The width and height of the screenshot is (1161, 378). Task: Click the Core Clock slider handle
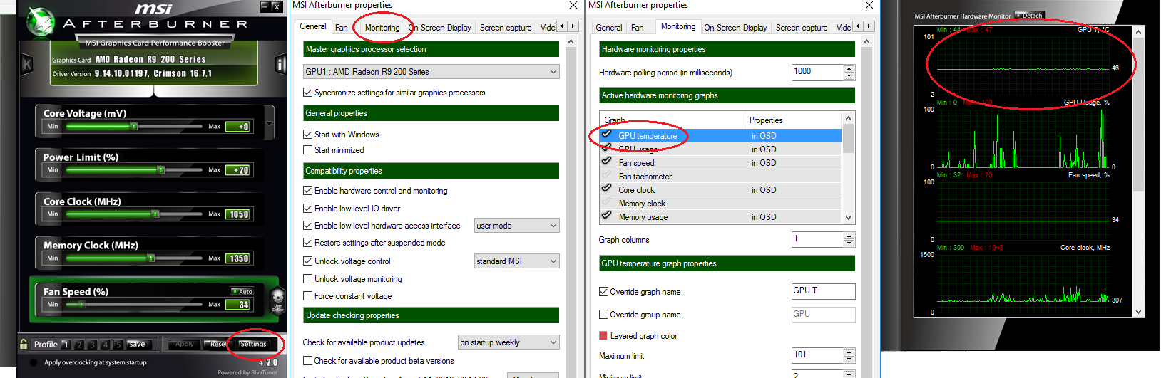155,214
